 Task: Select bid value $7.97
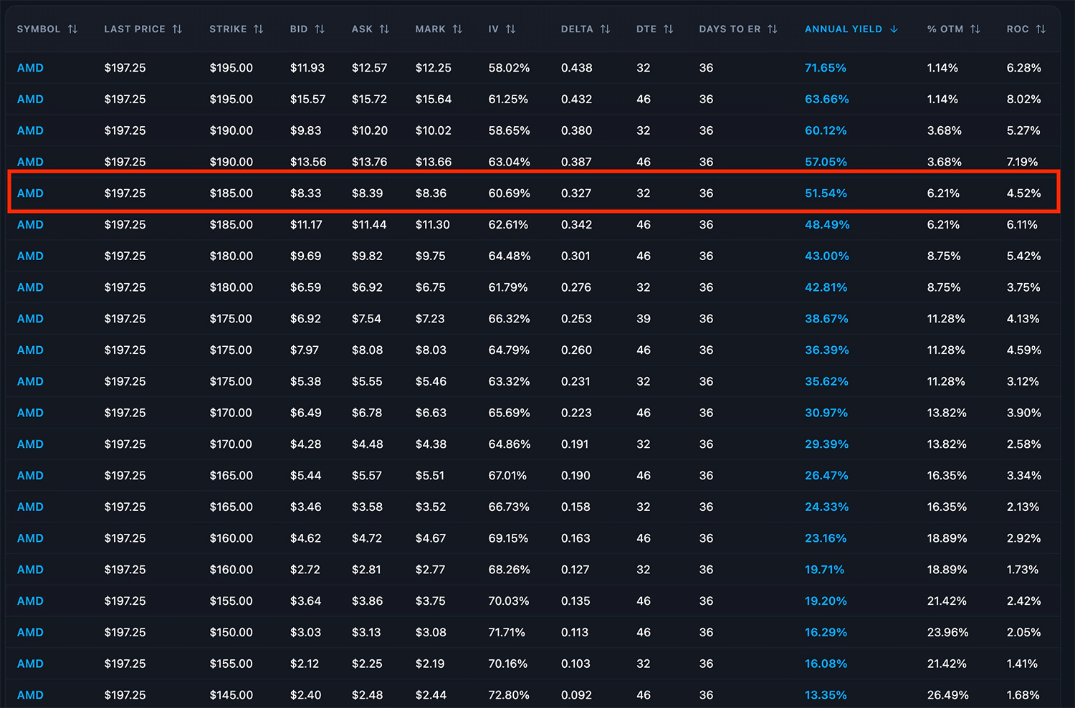click(304, 350)
